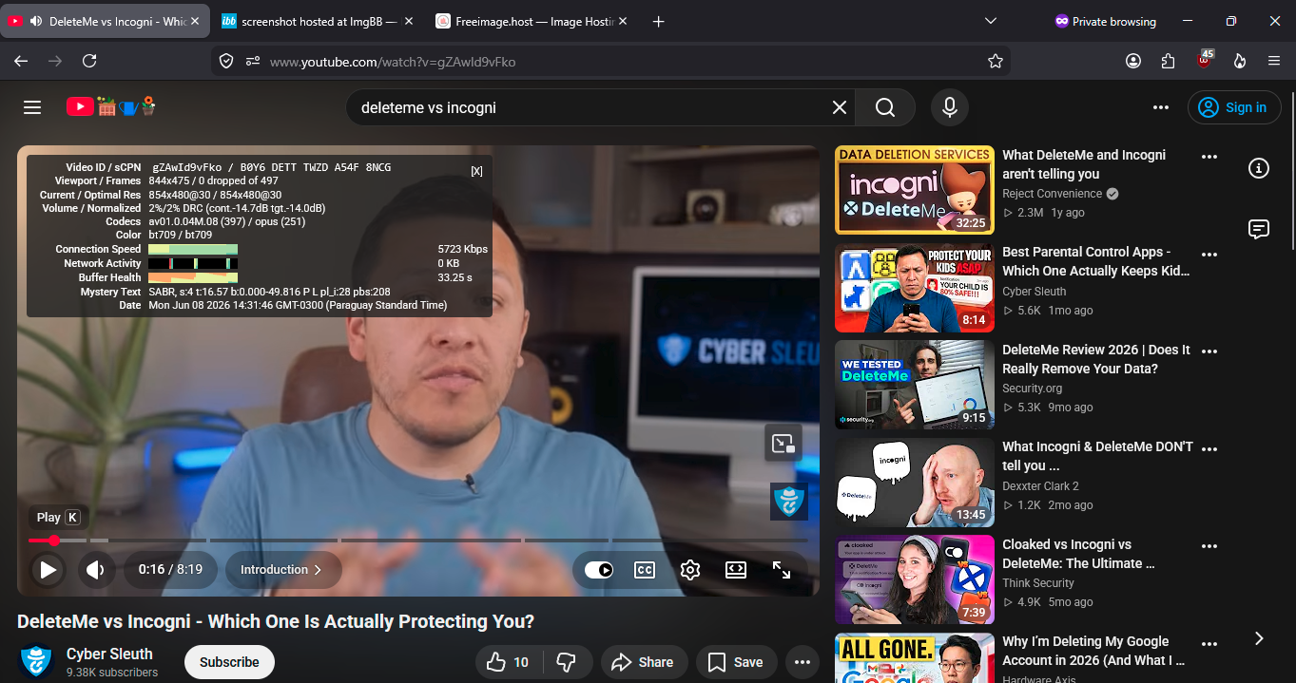1296x683 pixels.
Task: Reload the current page
Action: click(89, 61)
